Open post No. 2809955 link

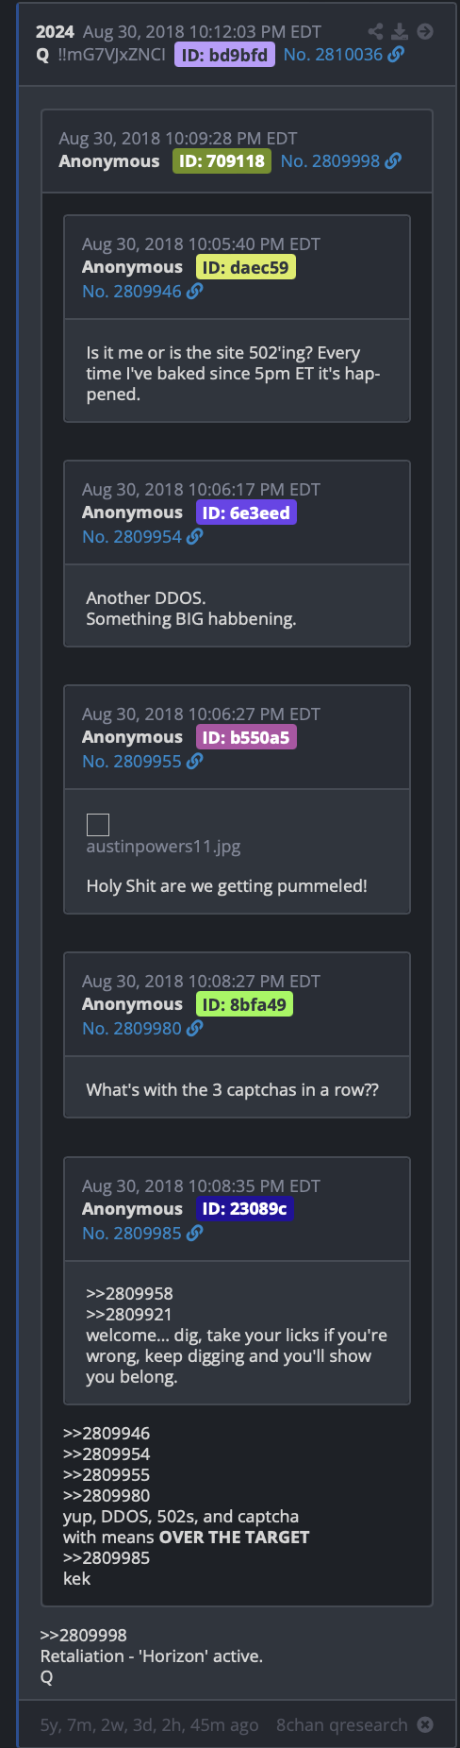pyautogui.click(x=131, y=762)
